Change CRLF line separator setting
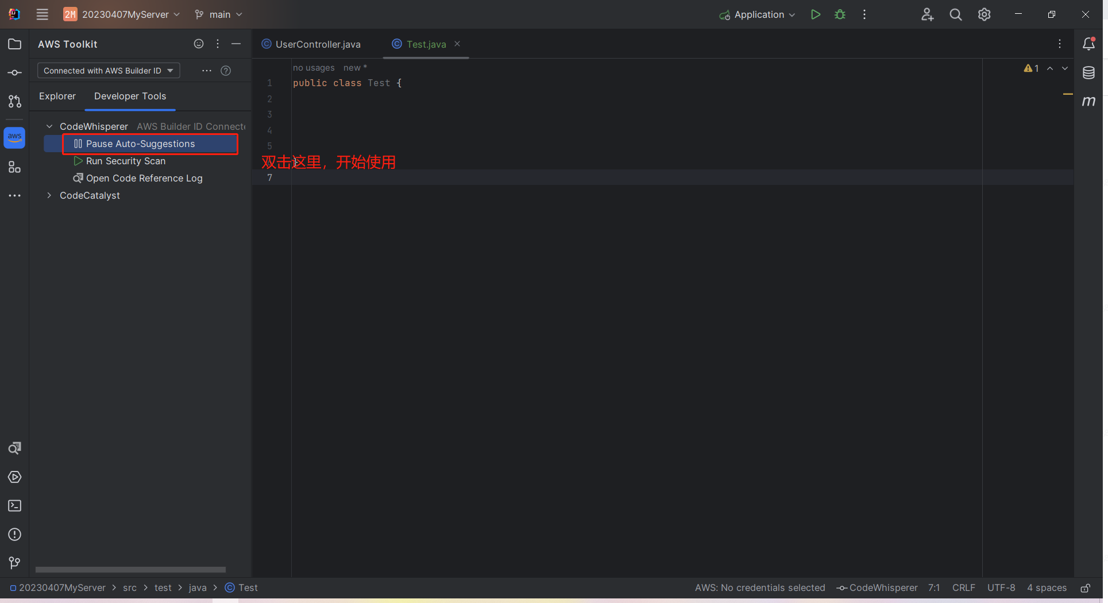1108x603 pixels. coord(963,588)
